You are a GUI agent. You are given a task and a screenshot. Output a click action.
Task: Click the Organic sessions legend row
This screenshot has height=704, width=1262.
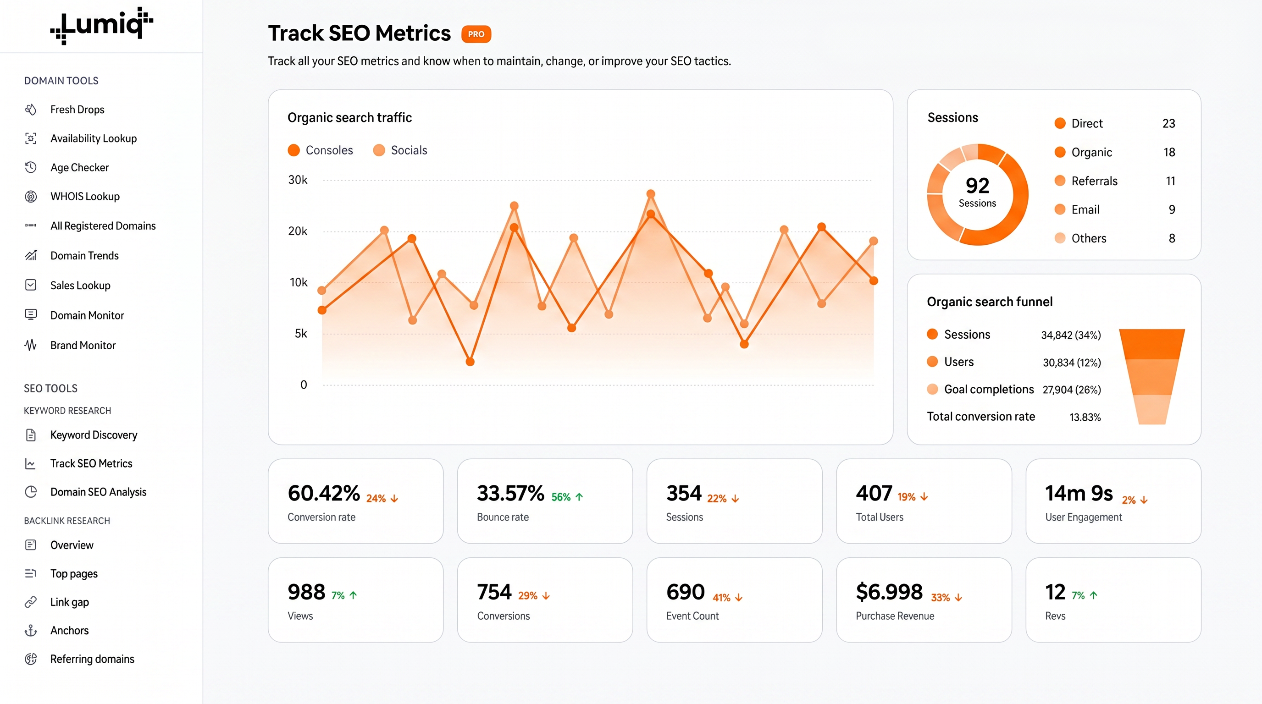1115,152
